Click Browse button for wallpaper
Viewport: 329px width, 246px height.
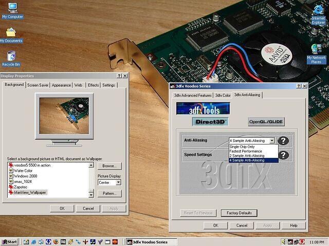(109, 166)
